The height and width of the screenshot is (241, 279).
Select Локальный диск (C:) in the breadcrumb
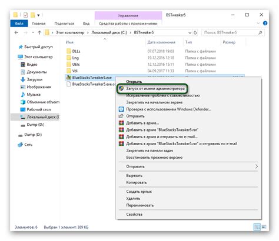pos(109,33)
